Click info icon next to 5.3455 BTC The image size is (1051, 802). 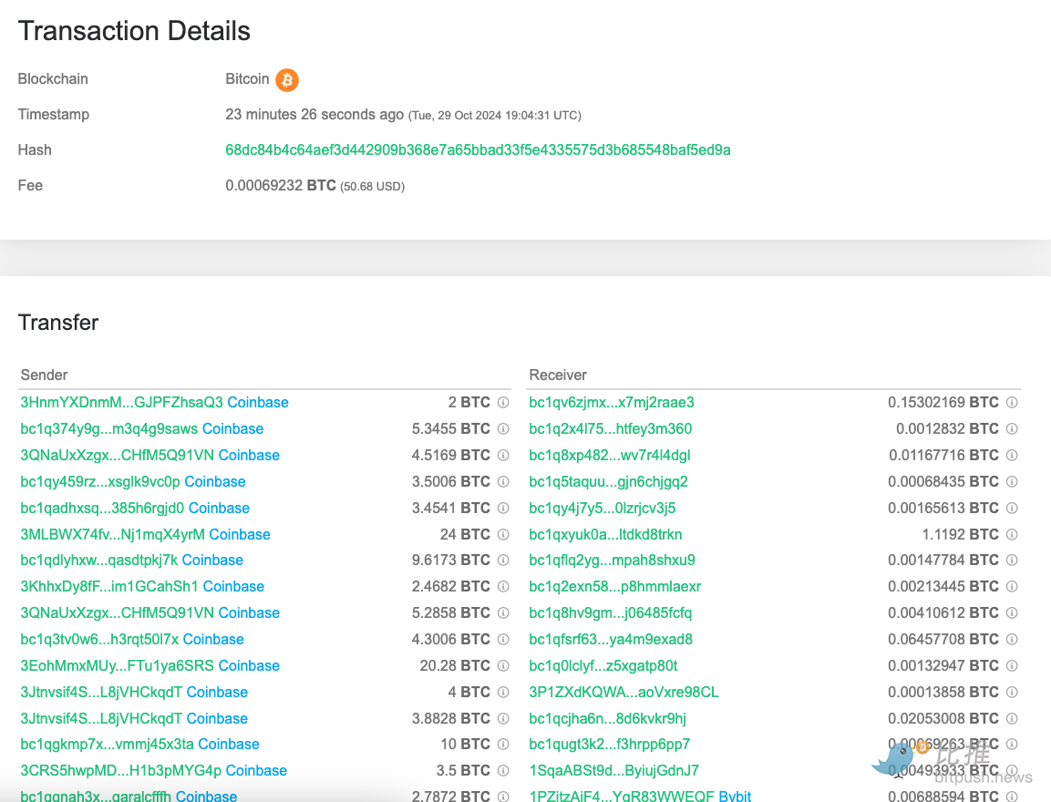click(503, 429)
